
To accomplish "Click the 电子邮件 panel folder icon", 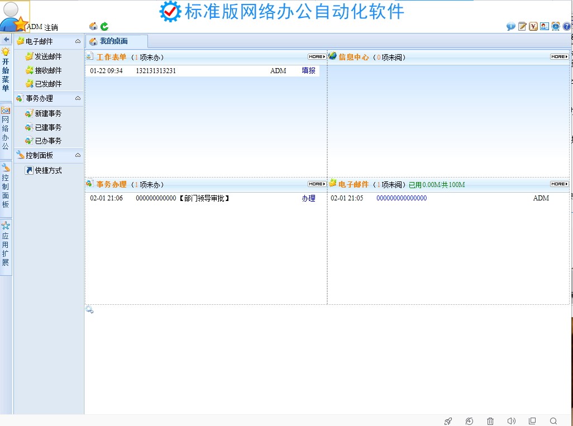I will pos(332,183).
